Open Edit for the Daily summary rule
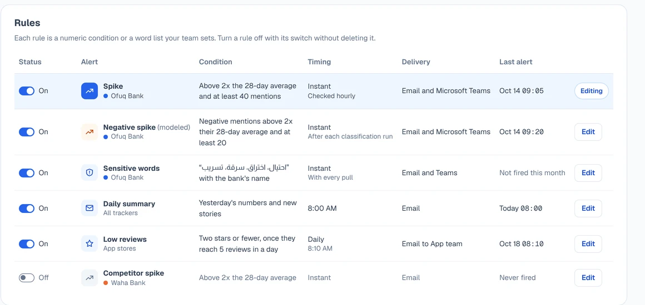The width and height of the screenshot is (645, 305). [x=588, y=209]
